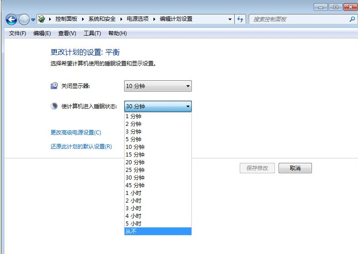
Task: Open the 编辑(E) menu
Action: [42, 33]
